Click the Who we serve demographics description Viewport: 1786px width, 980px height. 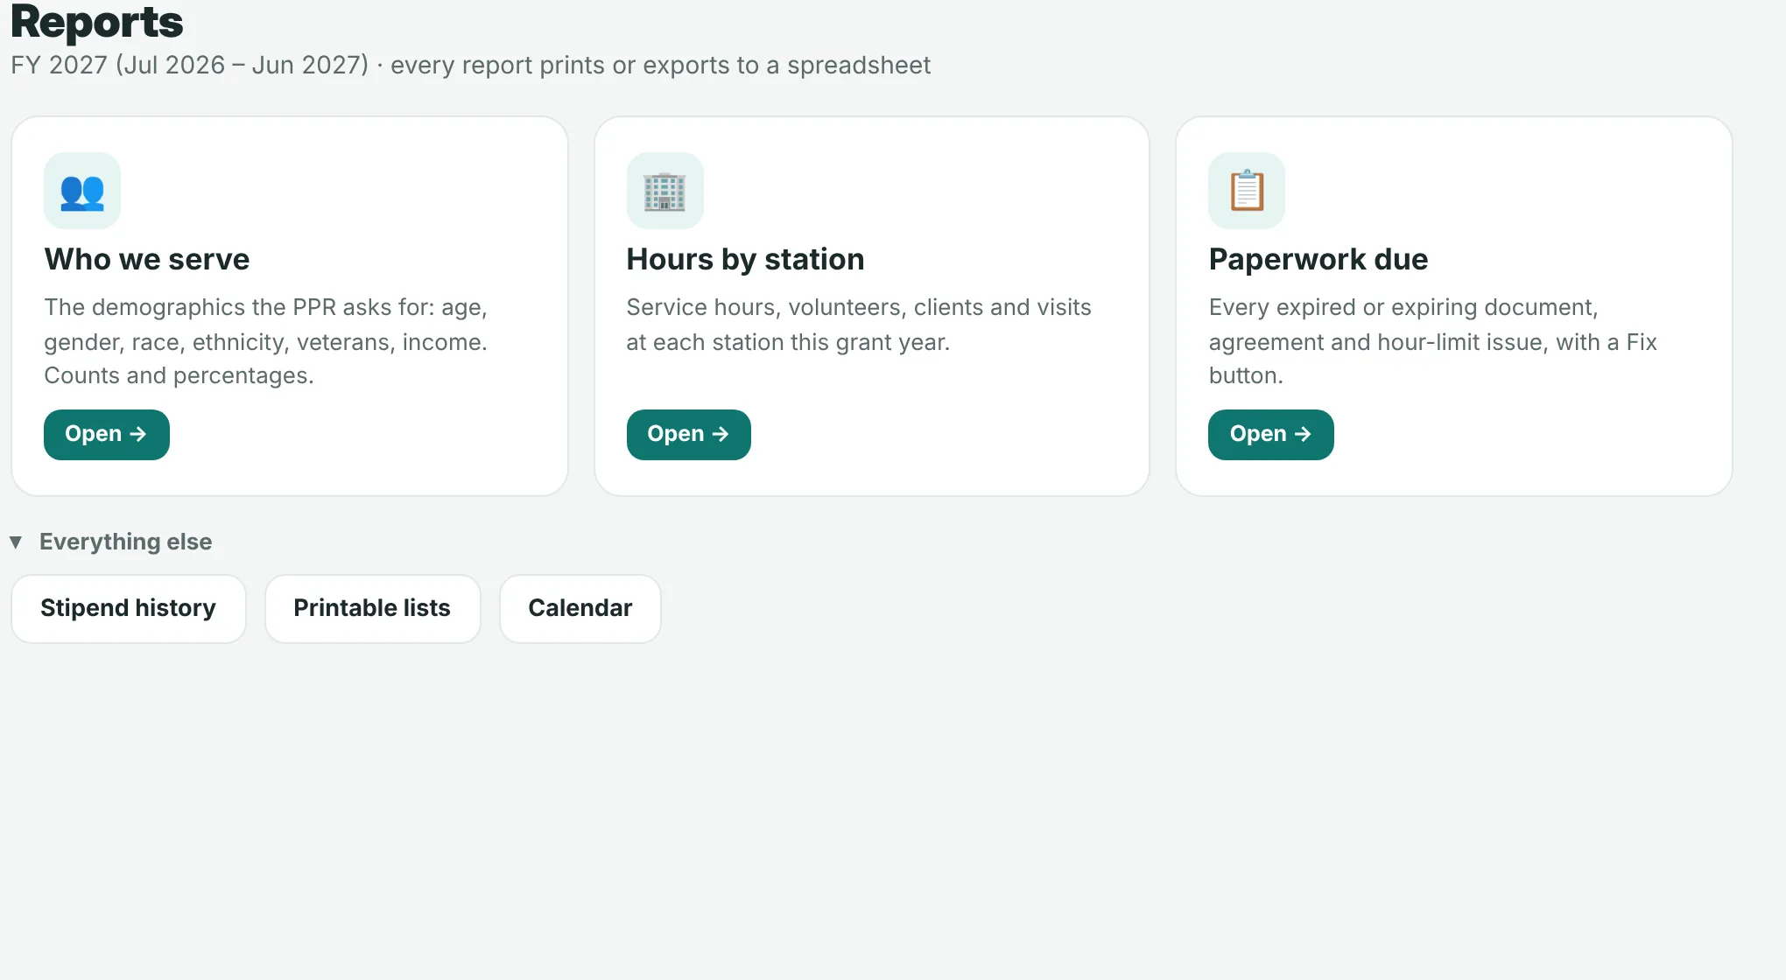click(x=266, y=341)
